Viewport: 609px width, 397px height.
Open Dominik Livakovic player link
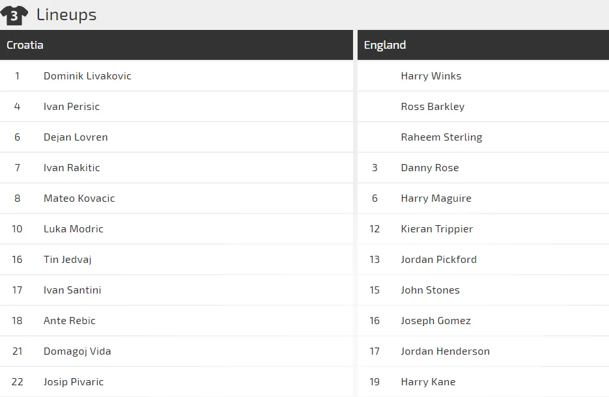point(87,76)
